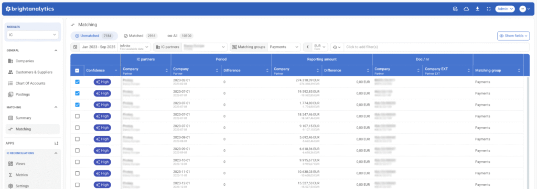Switch to the All tab

[x=180, y=36]
